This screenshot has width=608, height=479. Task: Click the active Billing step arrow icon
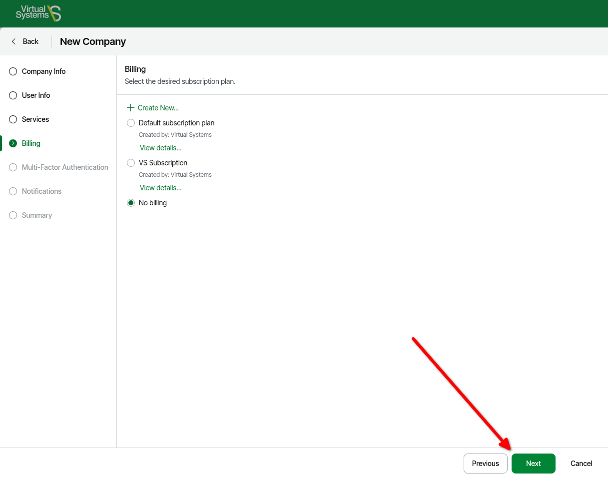click(13, 143)
